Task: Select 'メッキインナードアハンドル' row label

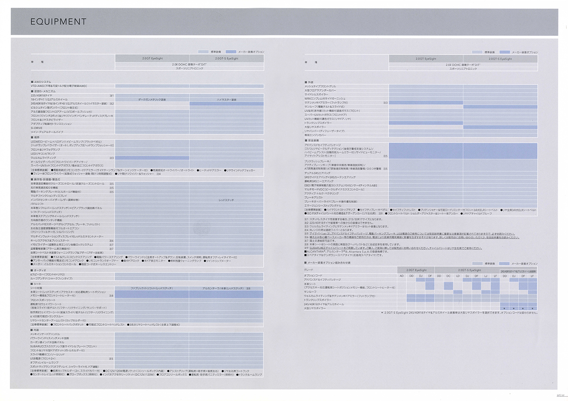Action: click(x=45, y=334)
